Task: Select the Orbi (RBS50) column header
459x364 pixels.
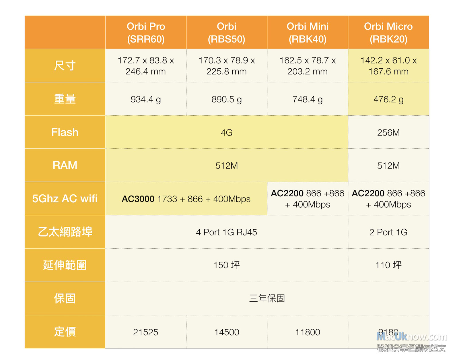Action: click(x=227, y=32)
